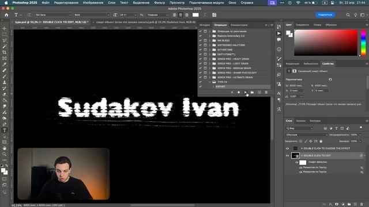This screenshot has height=207, width=369.
Task: Toggle Smart Filters visibility eye
Action: pos(297,162)
